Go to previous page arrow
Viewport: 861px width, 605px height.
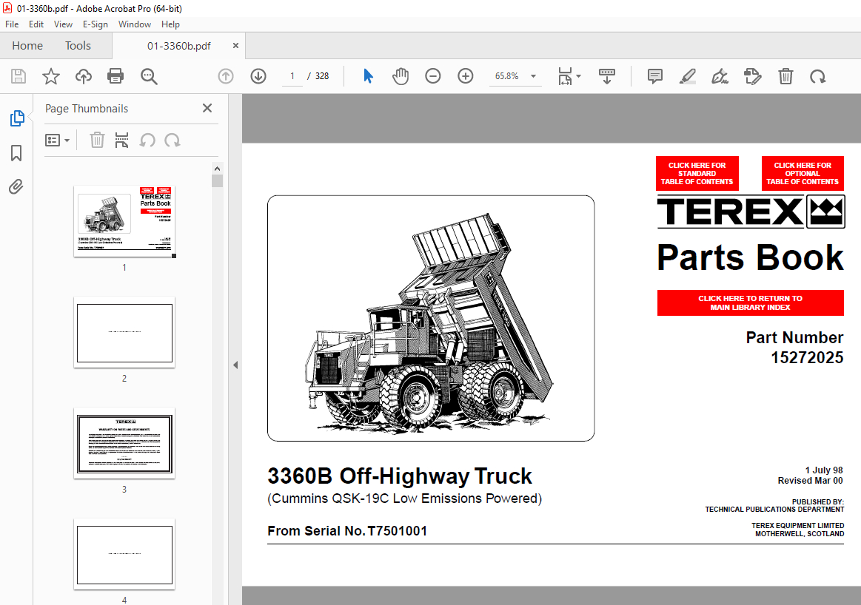(226, 76)
